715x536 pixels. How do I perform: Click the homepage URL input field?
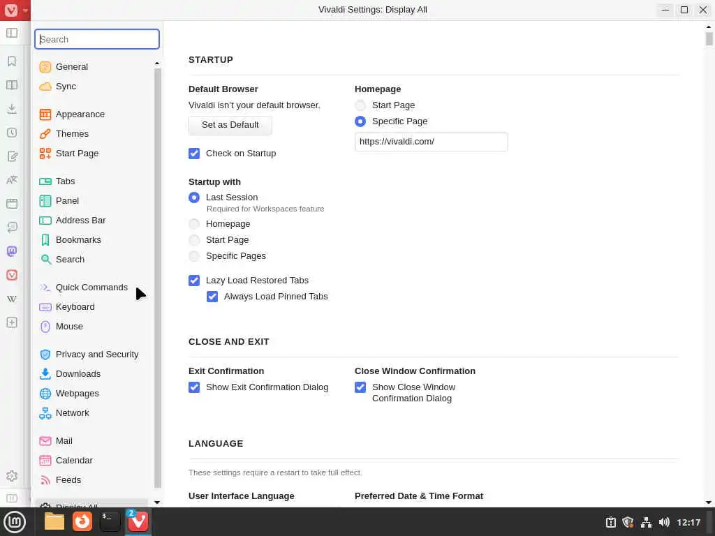[x=431, y=142]
